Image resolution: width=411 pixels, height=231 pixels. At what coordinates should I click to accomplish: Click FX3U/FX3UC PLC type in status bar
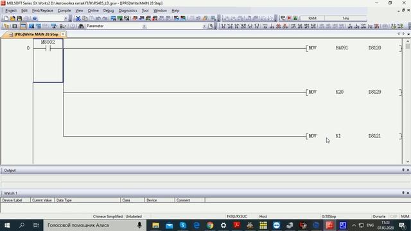237,216
